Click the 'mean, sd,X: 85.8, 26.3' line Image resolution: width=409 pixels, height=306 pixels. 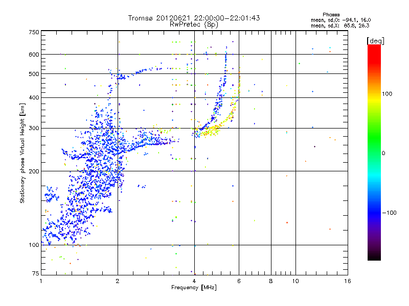coord(340,25)
